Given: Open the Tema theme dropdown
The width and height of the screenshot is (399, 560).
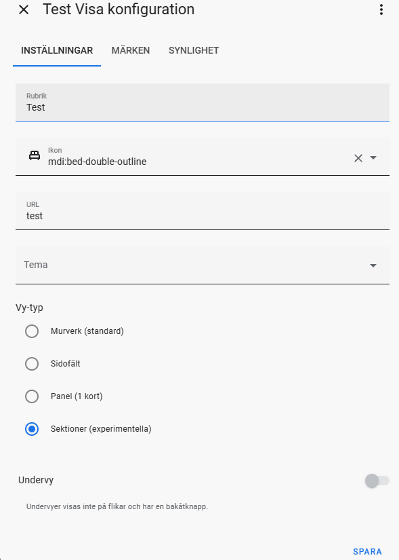Looking at the screenshot, I should tap(202, 265).
